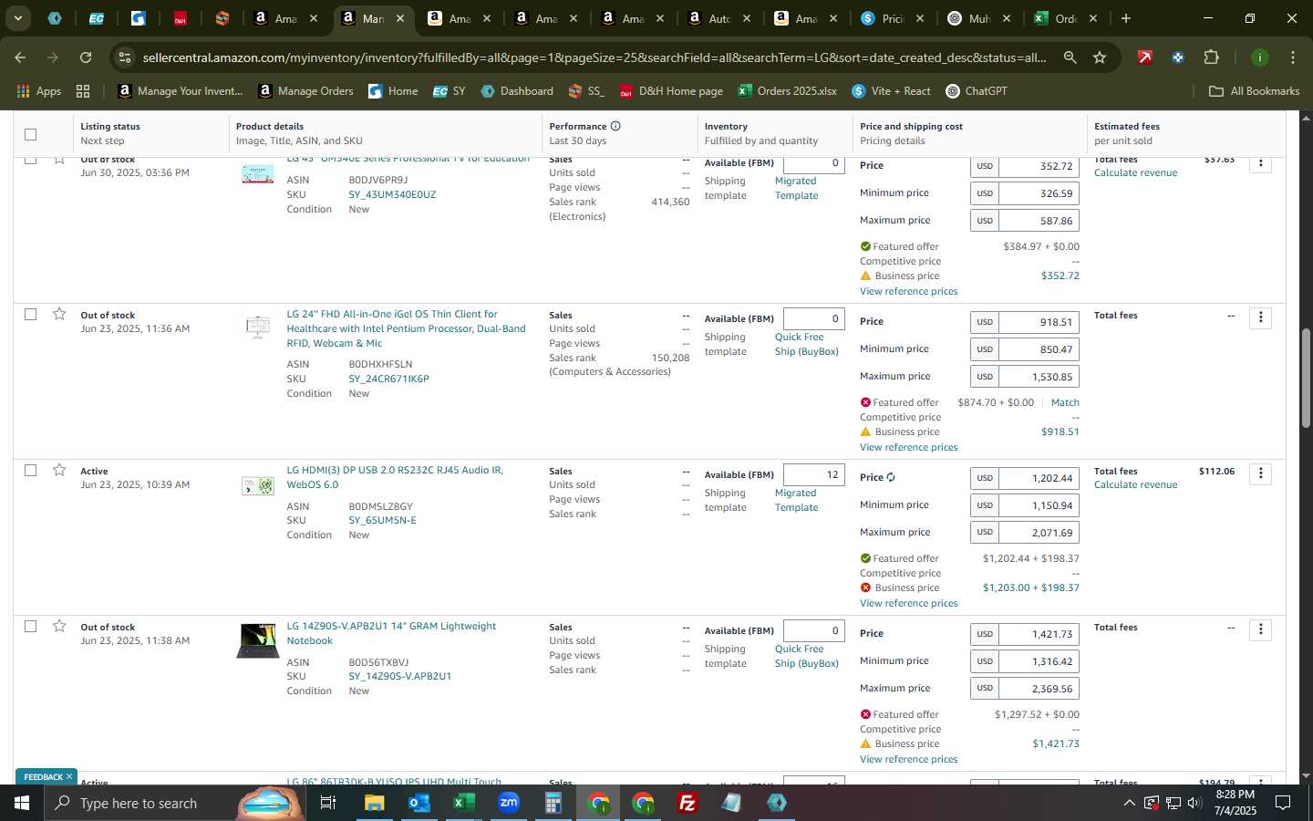Image resolution: width=1313 pixels, height=821 pixels.
Task: Click the LG 14Z90S Notebook product thumbnail
Action: pos(258,640)
